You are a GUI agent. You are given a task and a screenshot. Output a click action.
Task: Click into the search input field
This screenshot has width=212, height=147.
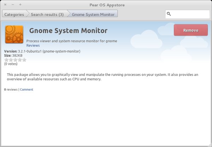click(188, 14)
